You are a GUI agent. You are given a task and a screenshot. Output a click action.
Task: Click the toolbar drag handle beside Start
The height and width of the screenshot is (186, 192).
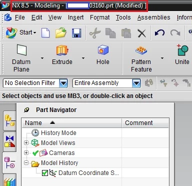[x=2, y=33]
